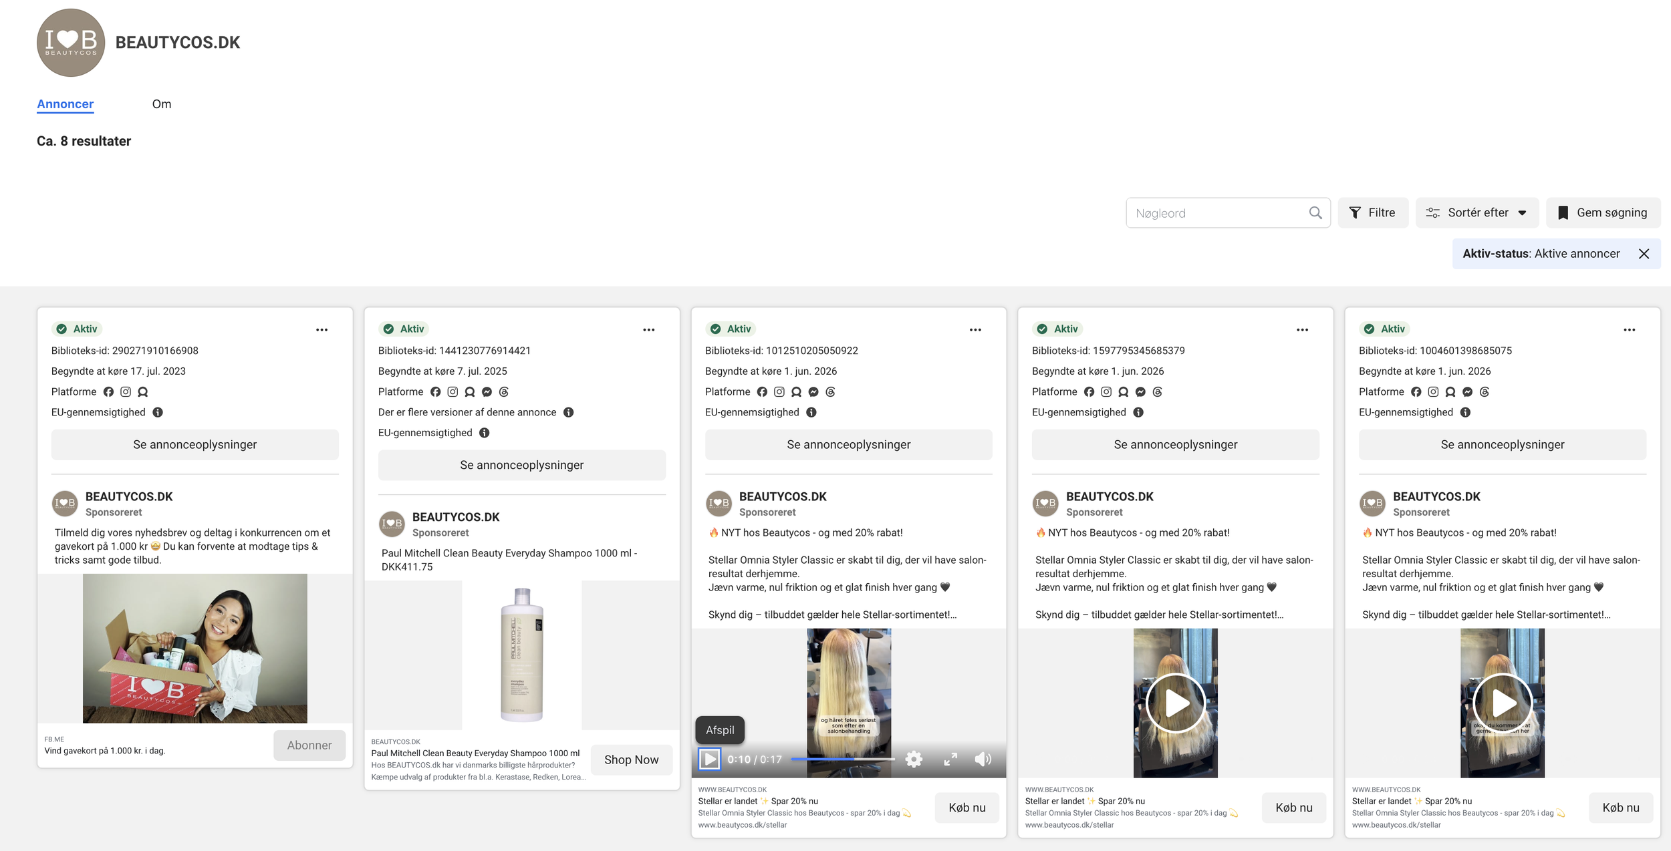Image resolution: width=1671 pixels, height=851 pixels.
Task: Switch to the Om tab
Action: [x=162, y=104]
